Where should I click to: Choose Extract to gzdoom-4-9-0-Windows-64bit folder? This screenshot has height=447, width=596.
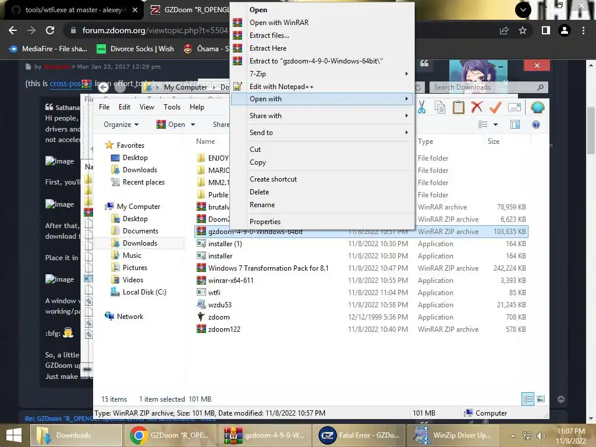point(321,61)
